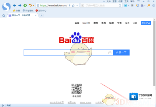Open the 贴吧 link
This screenshot has width=156, height=107.
coord(112,23)
